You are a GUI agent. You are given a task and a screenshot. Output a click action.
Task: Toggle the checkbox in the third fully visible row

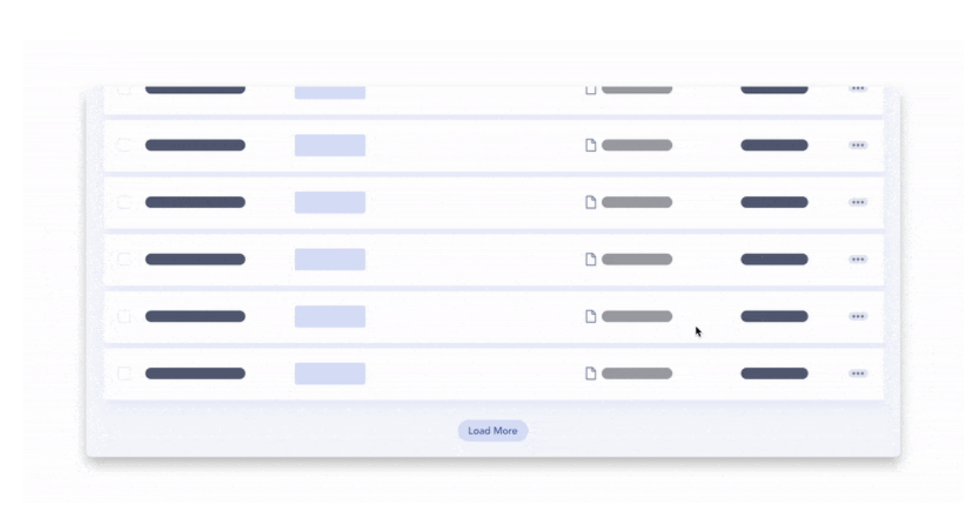click(x=124, y=259)
